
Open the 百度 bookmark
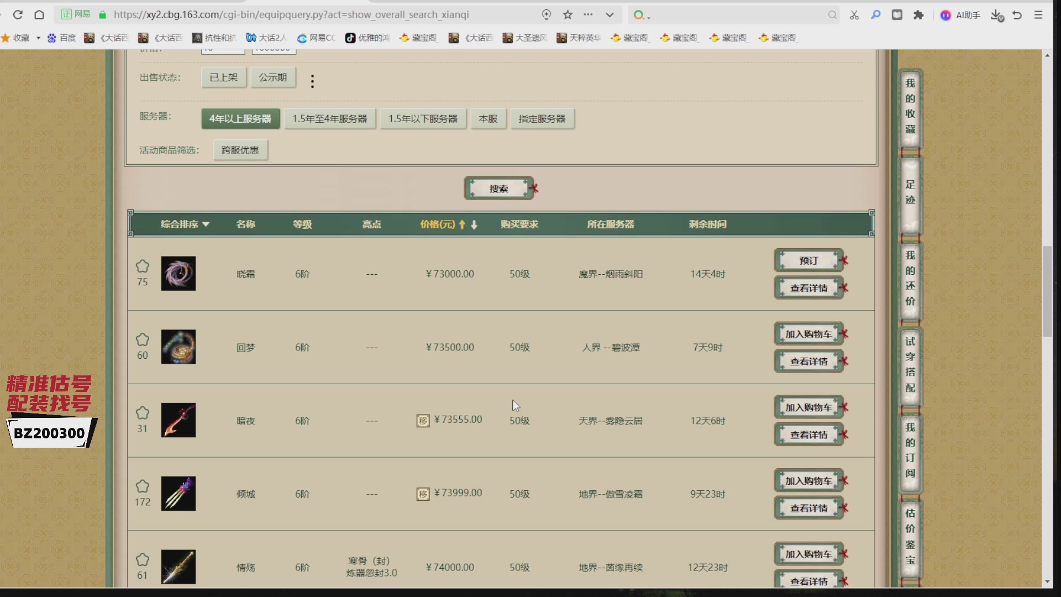click(61, 38)
